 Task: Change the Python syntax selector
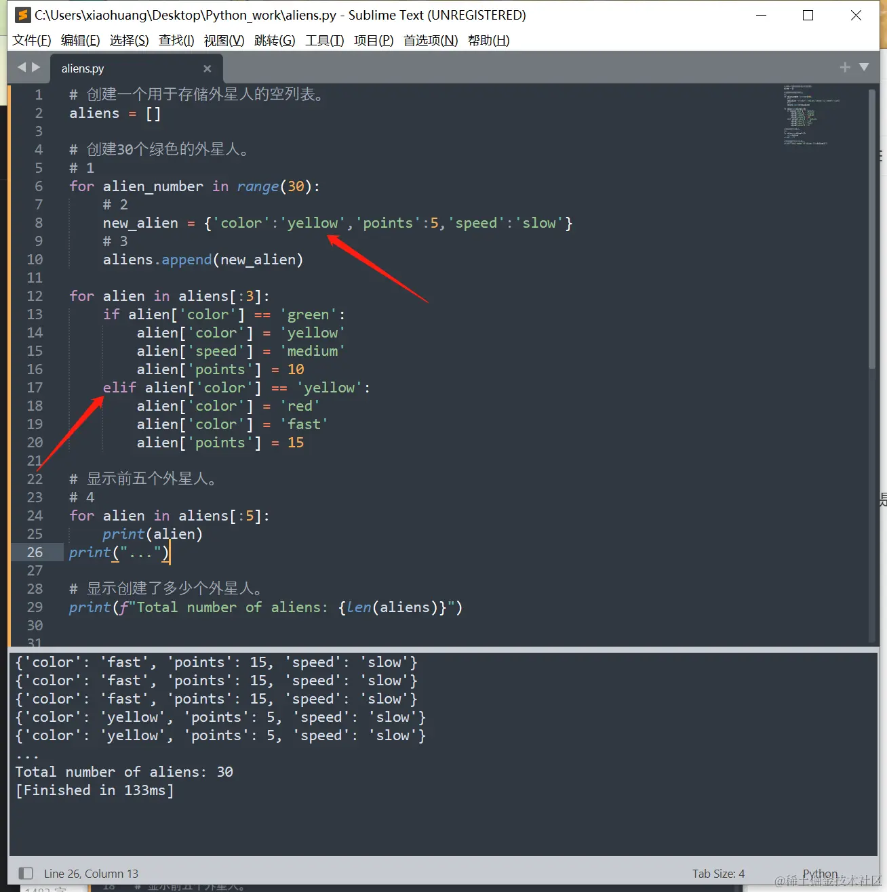[820, 874]
